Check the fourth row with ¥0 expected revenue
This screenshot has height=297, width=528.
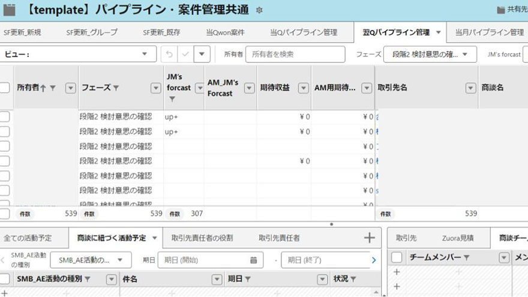(x=4, y=161)
